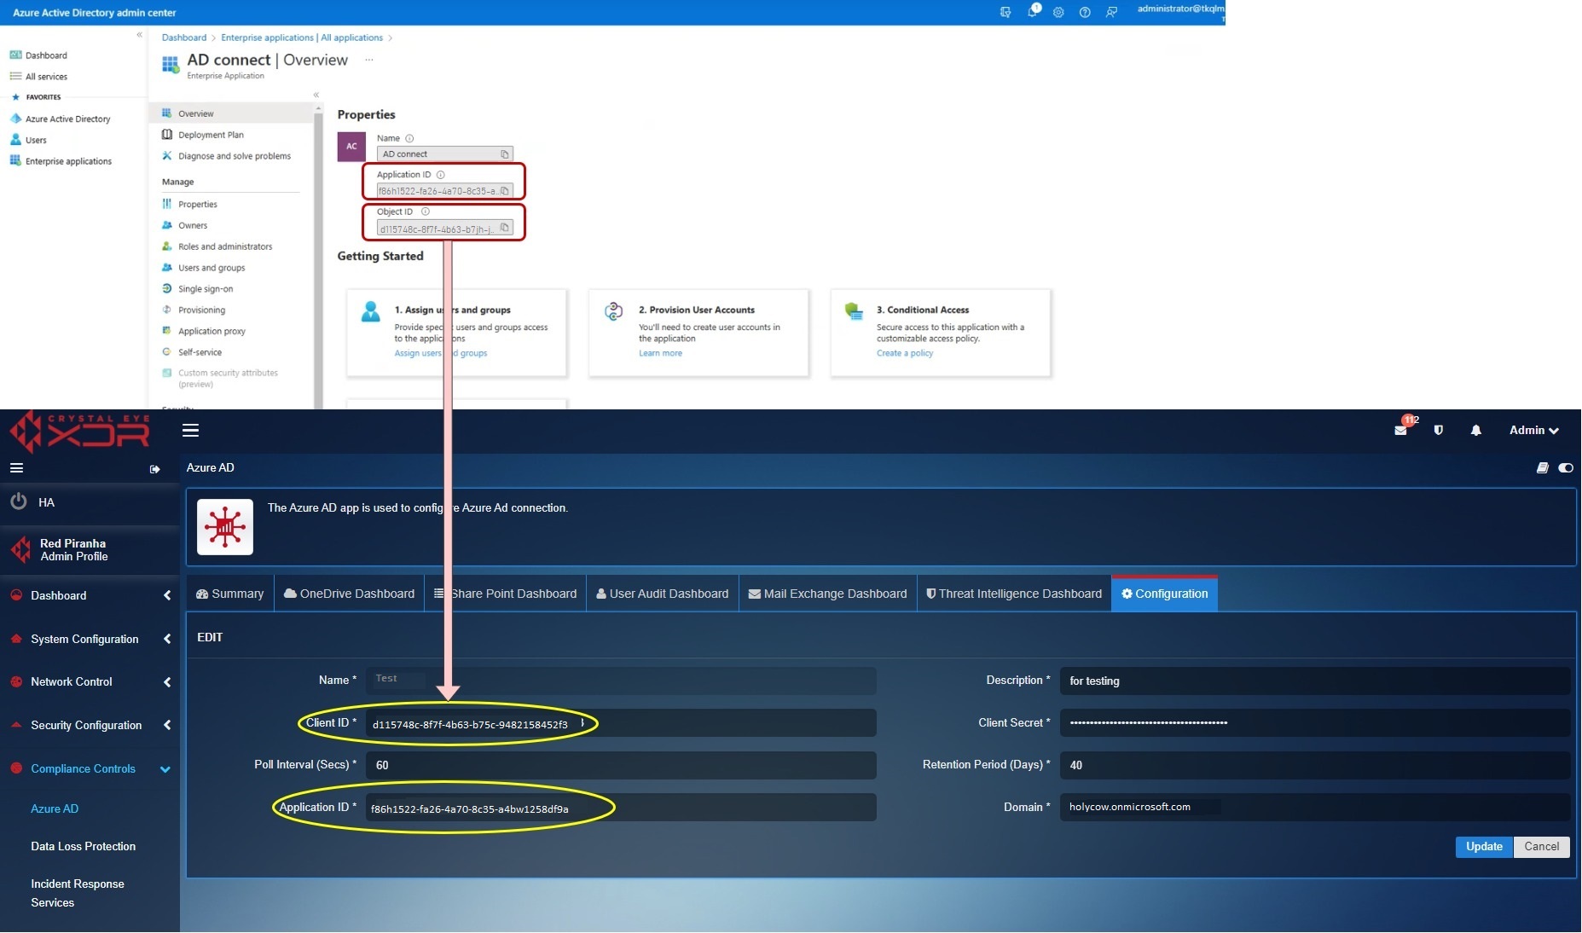Click the Description input field
Viewport: 1582px width, 933px height.
point(1314,681)
